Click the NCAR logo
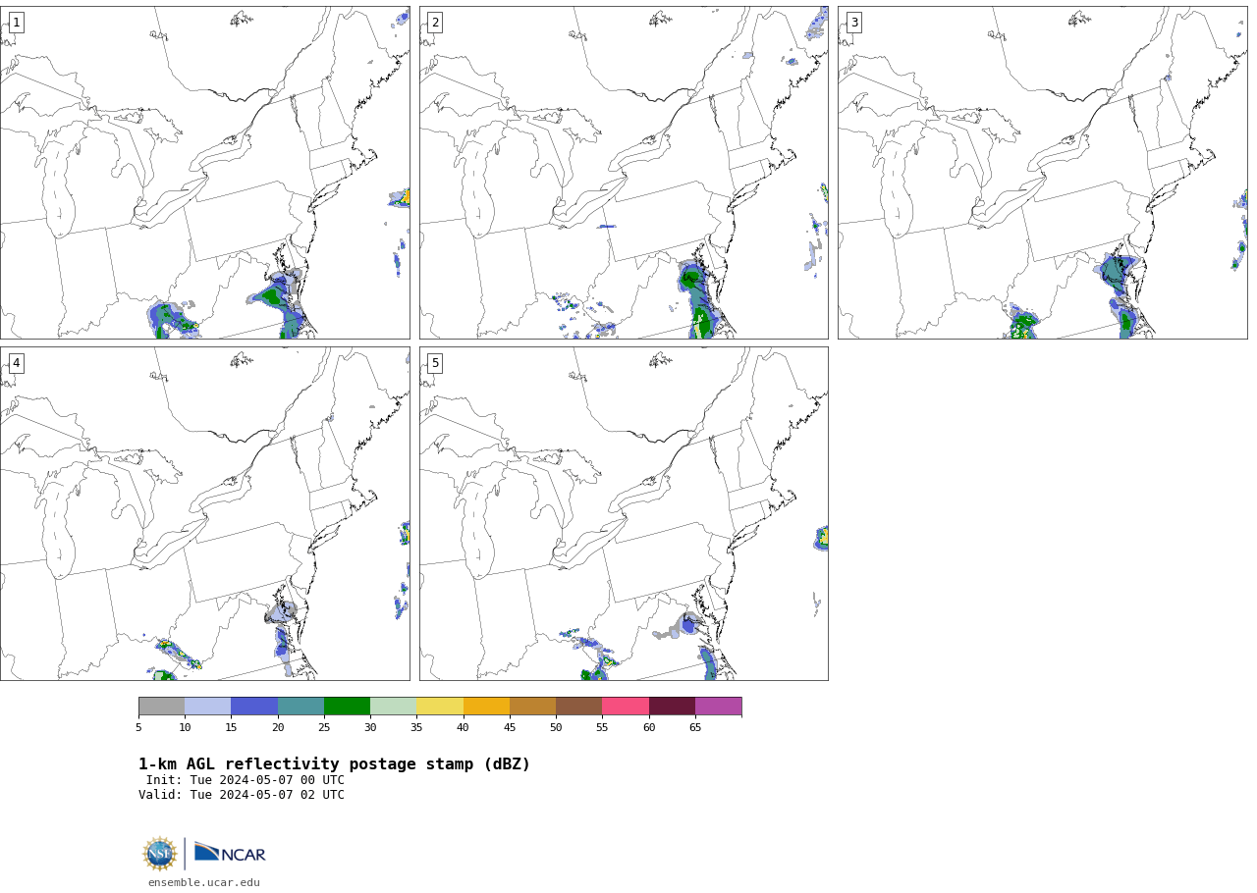Screen dimensions: 1257x893 (230, 853)
